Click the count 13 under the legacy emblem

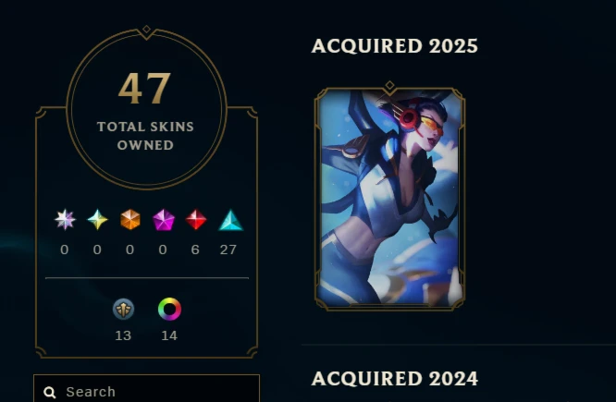click(x=123, y=335)
